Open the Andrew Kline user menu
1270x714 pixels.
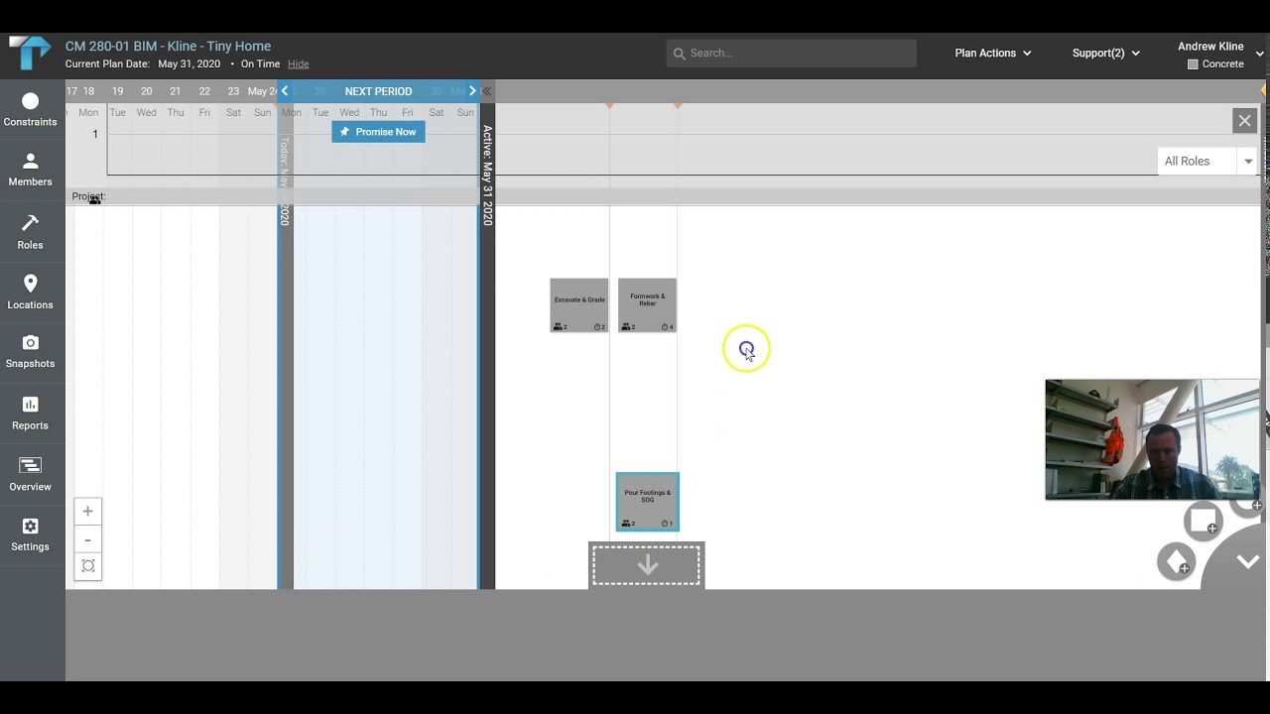[1220, 47]
